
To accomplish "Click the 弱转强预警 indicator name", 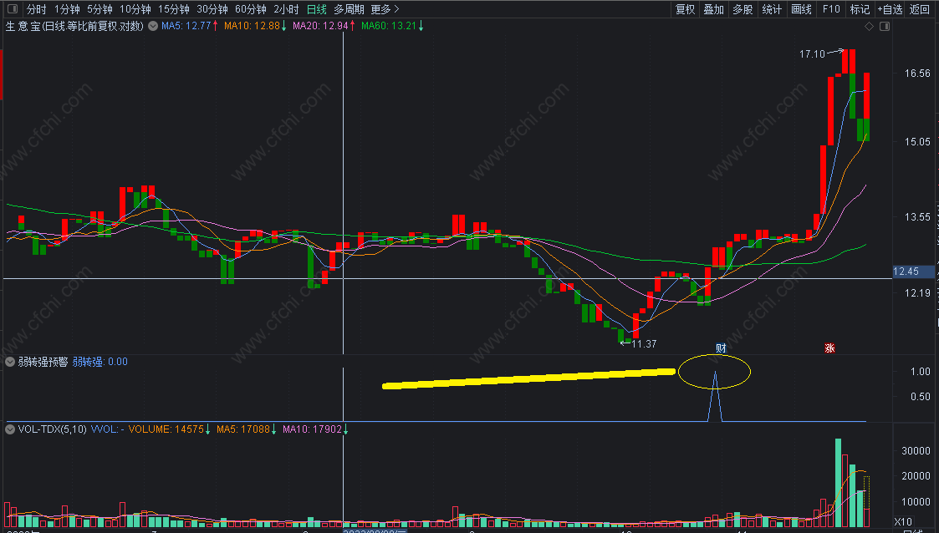I will point(43,362).
